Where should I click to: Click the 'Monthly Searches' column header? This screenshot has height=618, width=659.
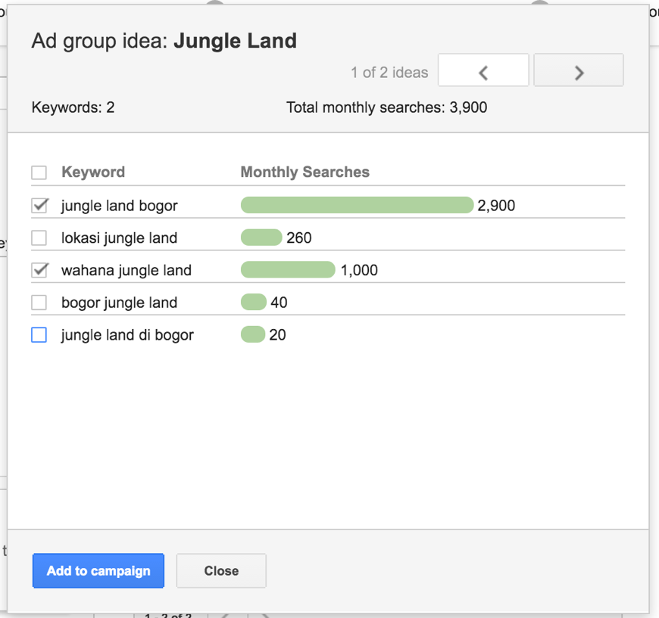coord(305,172)
